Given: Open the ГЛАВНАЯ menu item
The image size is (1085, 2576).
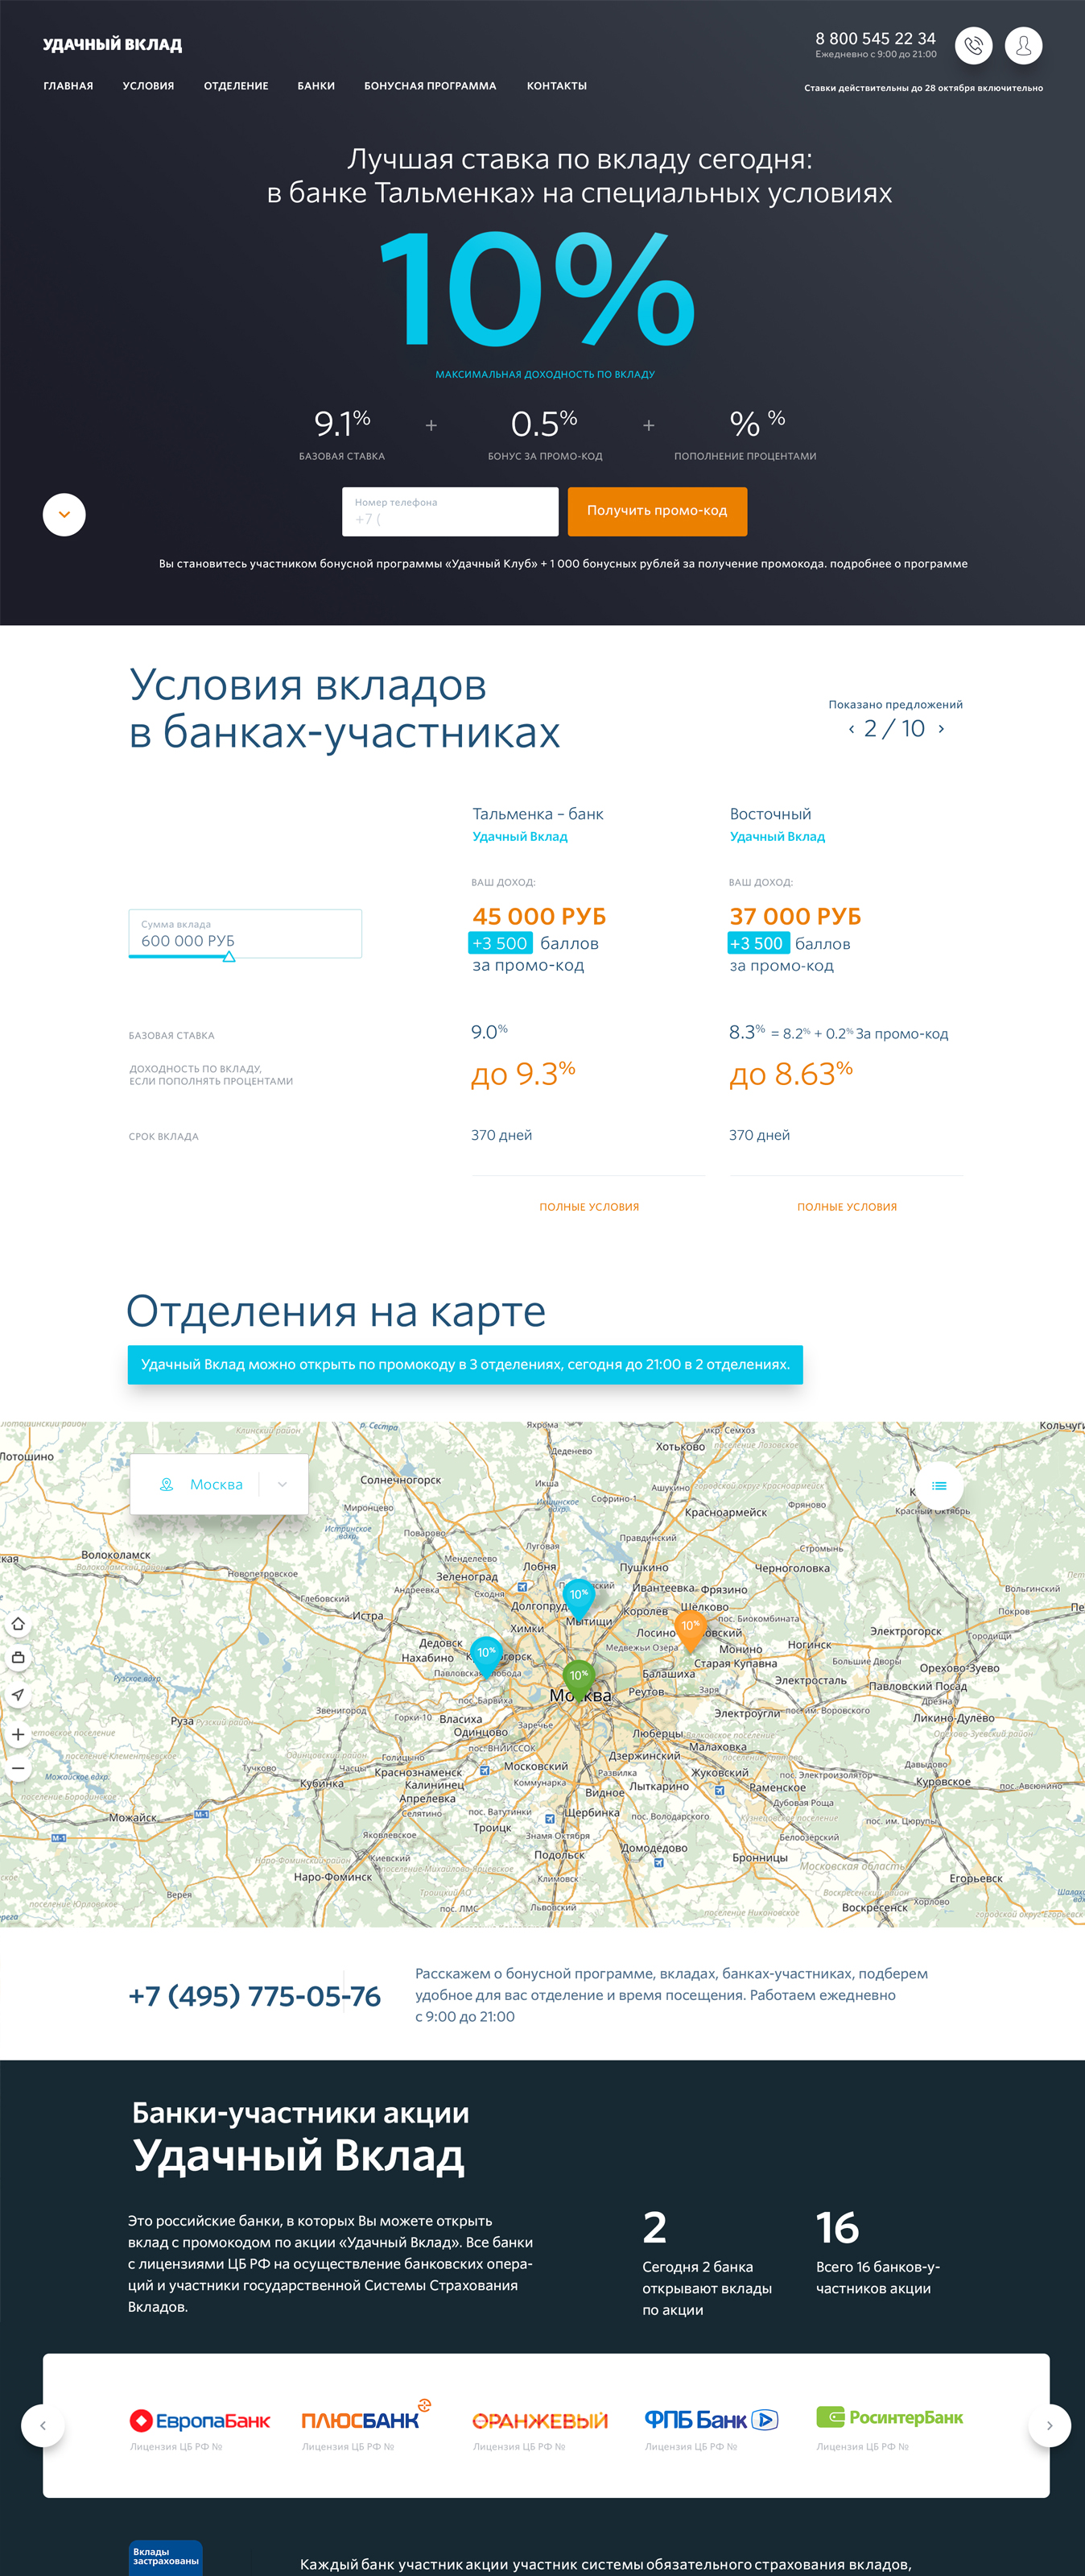Looking at the screenshot, I should point(68,86).
